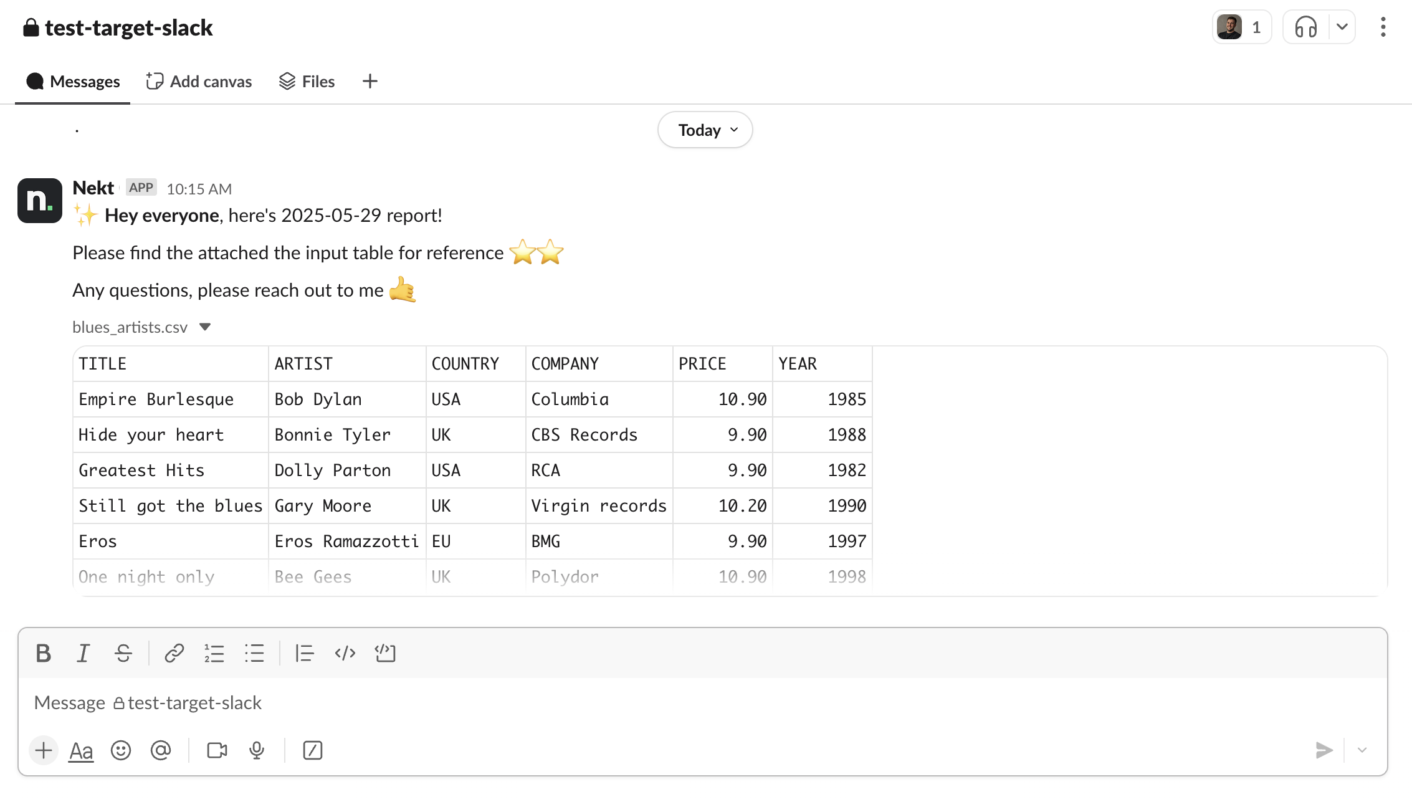
Task: Apply blockquote formatting
Action: 304,653
